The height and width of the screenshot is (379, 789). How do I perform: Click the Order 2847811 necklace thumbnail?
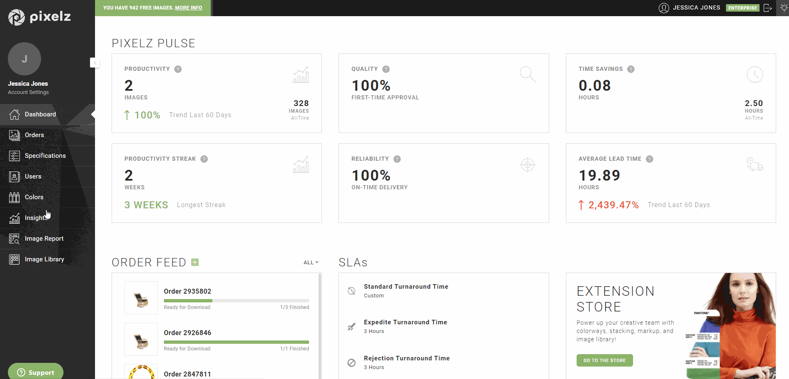[141, 372]
